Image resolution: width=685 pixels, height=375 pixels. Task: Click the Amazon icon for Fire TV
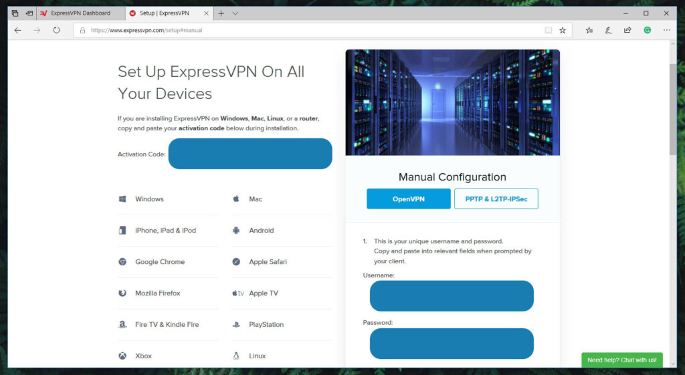click(122, 324)
